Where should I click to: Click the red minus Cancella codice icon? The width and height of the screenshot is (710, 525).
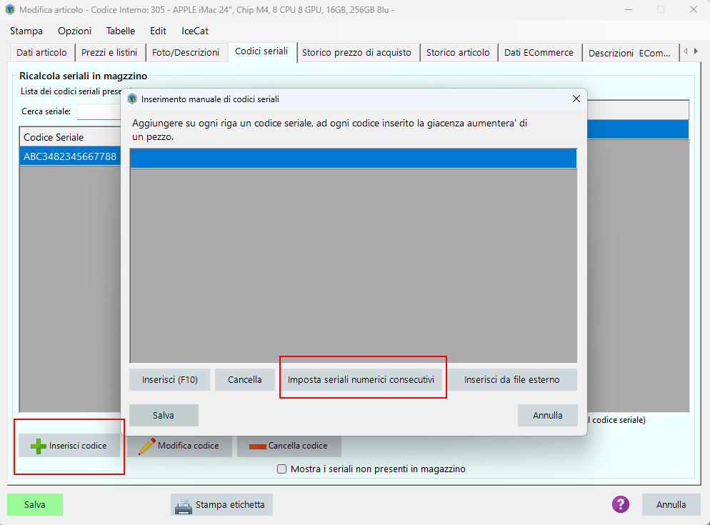257,446
